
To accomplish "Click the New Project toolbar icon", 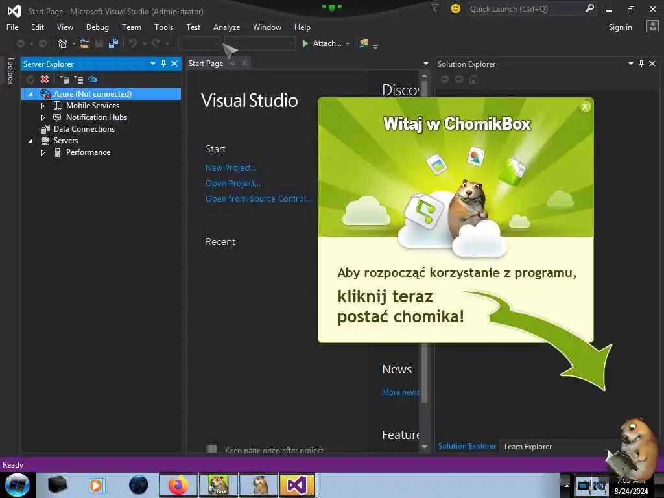I will coord(63,43).
